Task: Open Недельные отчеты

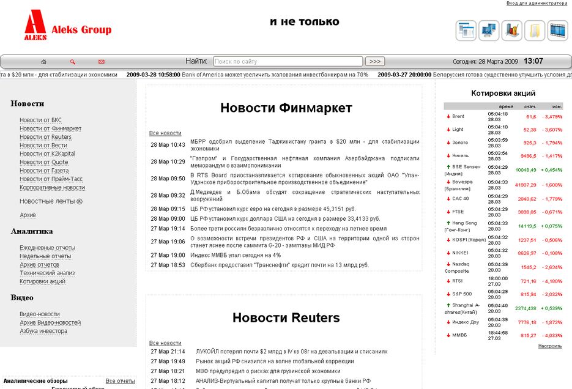Action: pos(45,256)
